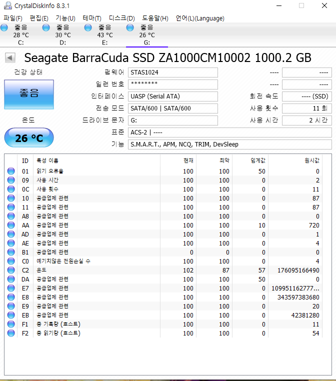Select the C: drive tab at 28 °C

pyautogui.click(x=21, y=34)
